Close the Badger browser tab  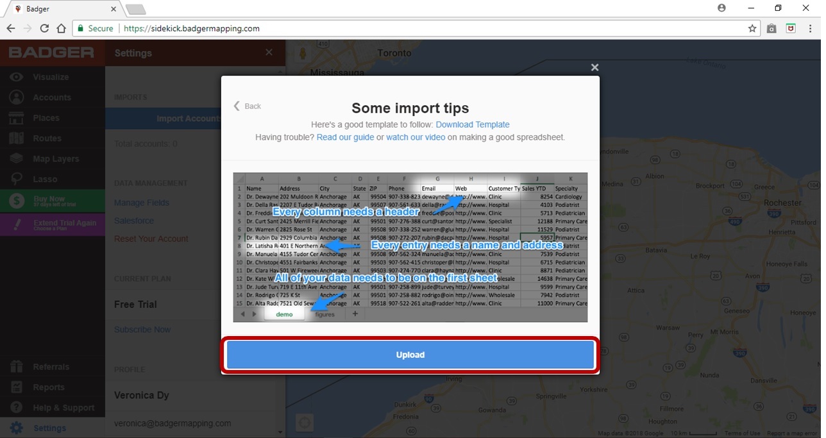[x=114, y=9]
